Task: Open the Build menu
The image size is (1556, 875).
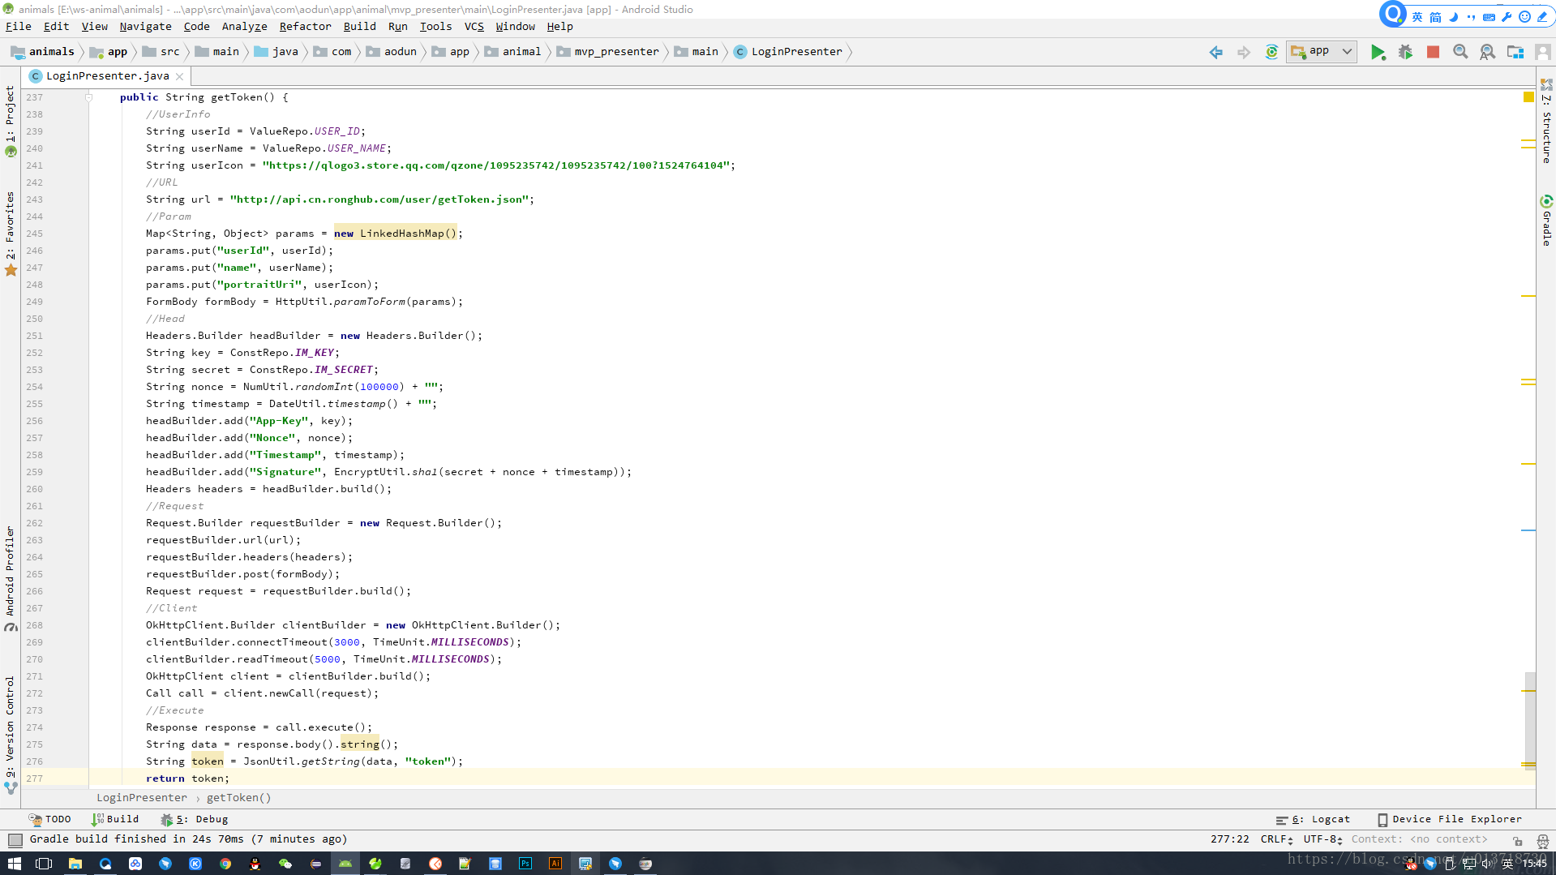Action: tap(359, 27)
